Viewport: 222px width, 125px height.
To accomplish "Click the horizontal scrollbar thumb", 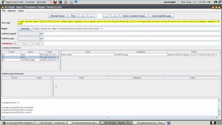I will pyautogui.click(x=109, y=117).
